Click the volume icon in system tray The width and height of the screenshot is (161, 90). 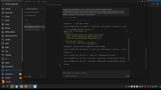click(x=155, y=86)
